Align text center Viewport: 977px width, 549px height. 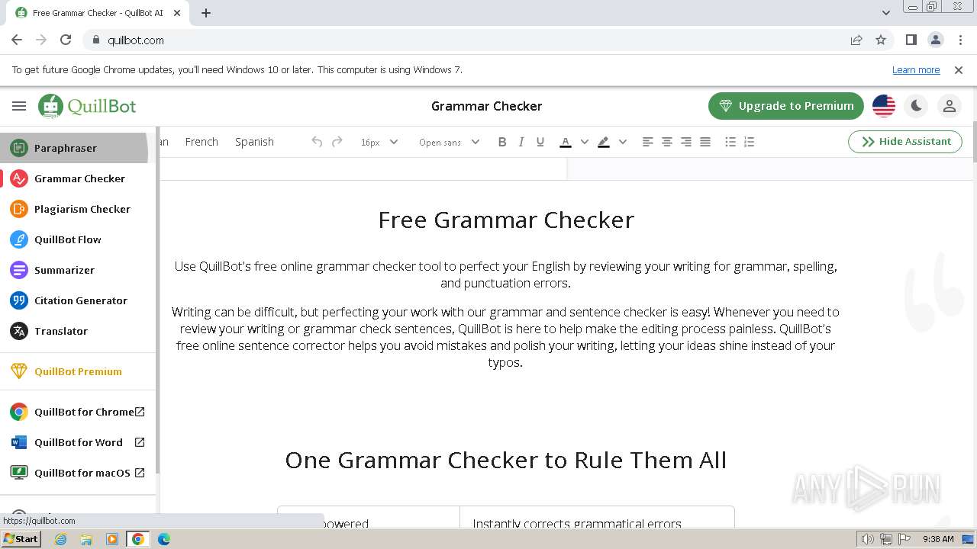coord(666,142)
